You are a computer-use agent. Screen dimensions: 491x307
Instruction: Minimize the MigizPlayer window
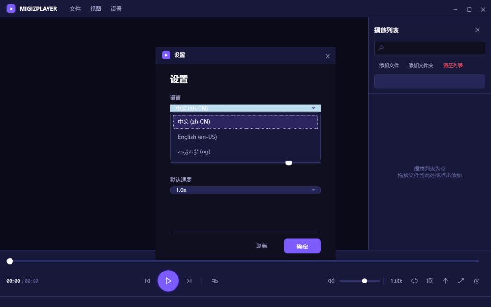pos(456,9)
